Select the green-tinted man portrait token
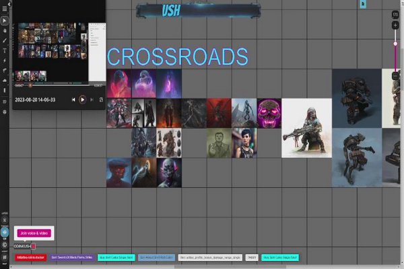Viewport: 404px width, 269px height. [219, 143]
